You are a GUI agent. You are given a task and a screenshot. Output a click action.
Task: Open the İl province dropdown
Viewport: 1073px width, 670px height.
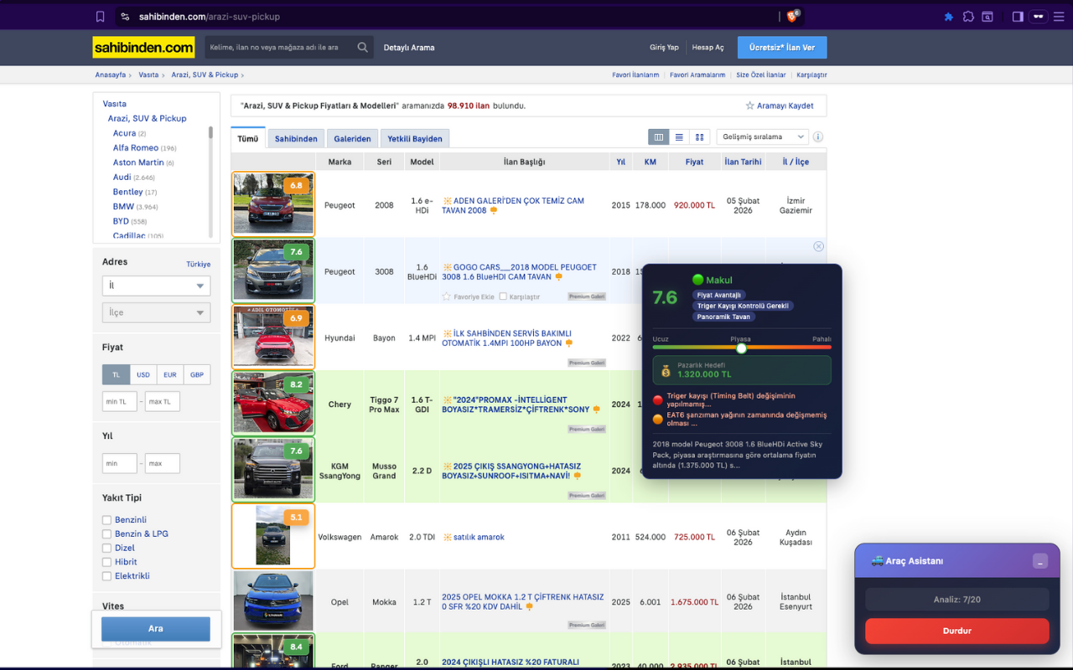(x=156, y=286)
